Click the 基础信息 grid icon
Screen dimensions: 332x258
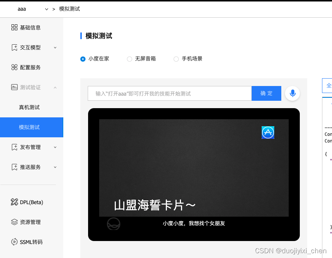pyautogui.click(x=14, y=27)
